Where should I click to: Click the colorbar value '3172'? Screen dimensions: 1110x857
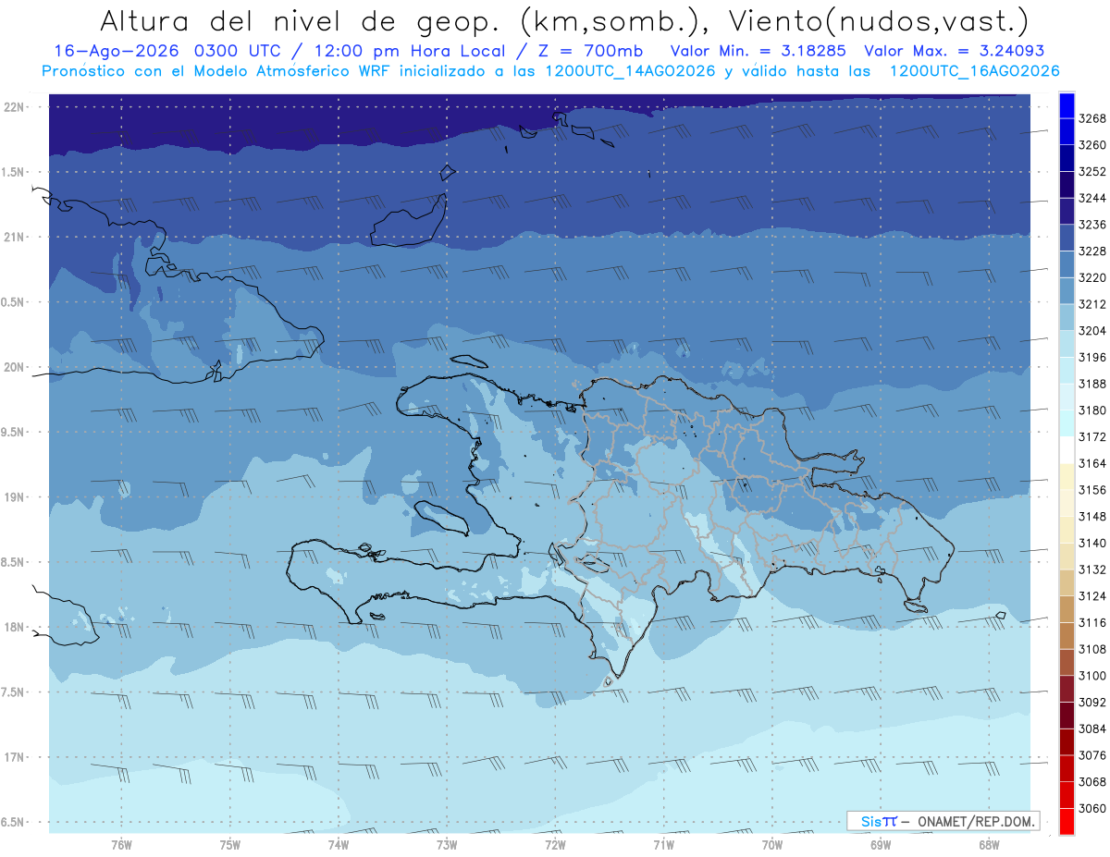[x=1092, y=437]
